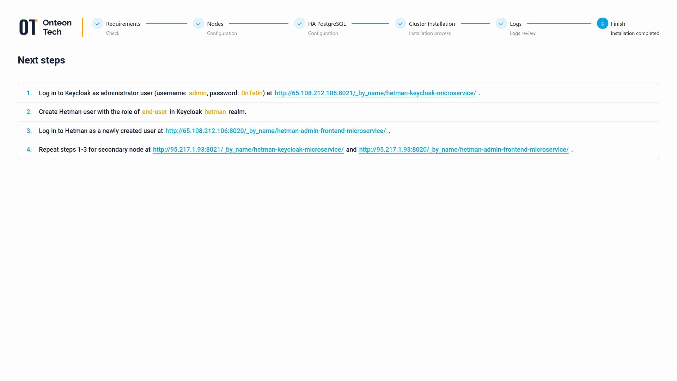Select the Finish Installation completed step

click(x=617, y=24)
